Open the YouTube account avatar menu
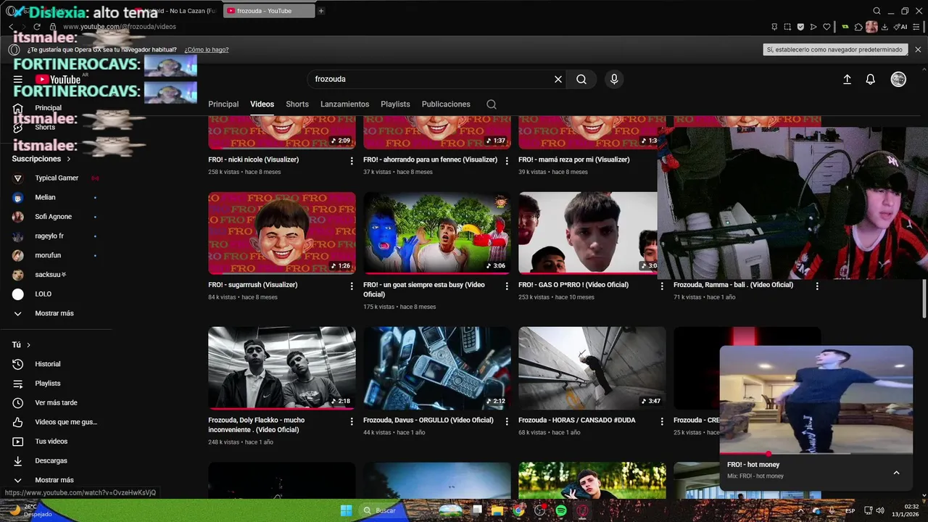928x522 pixels. (898, 80)
